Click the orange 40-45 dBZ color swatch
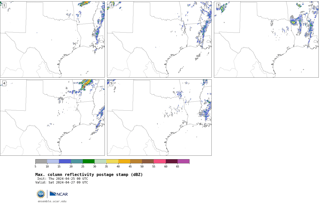The width and height of the screenshot is (321, 204). point(124,161)
